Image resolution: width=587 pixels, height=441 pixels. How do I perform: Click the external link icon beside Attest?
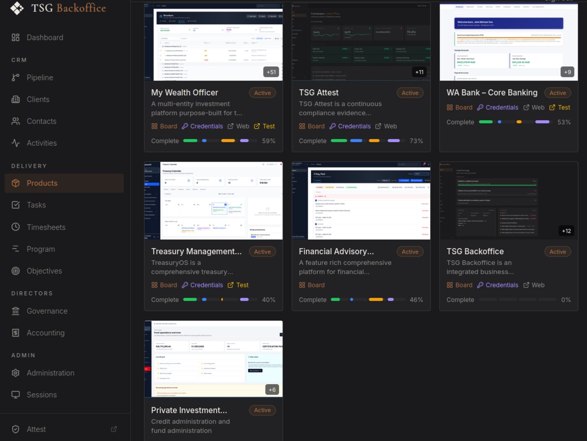point(114,429)
